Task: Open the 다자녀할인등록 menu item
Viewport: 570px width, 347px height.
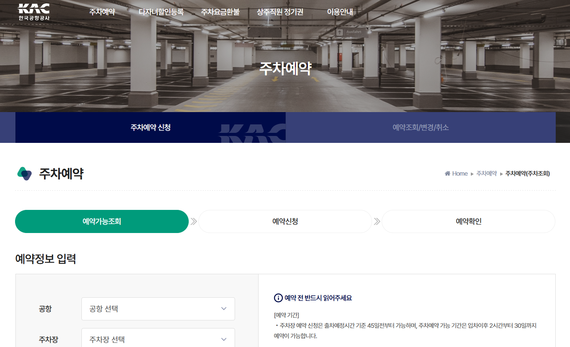Action: click(x=161, y=12)
